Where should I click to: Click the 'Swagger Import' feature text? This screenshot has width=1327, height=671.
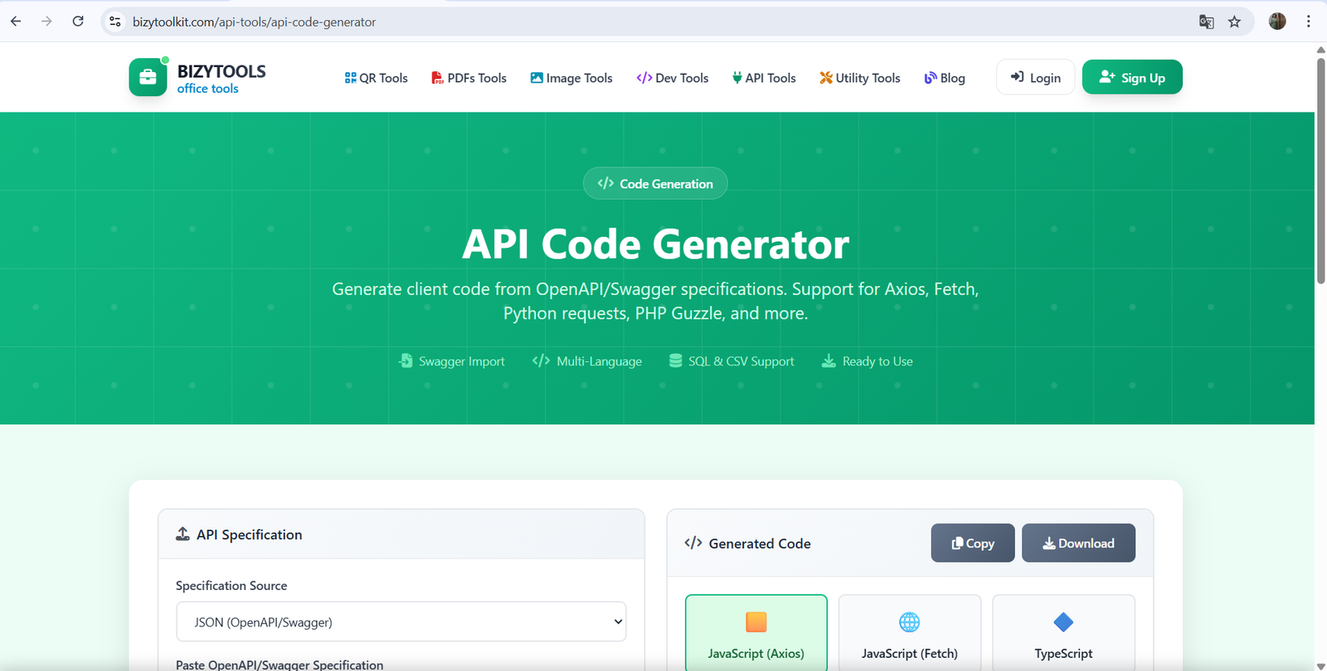click(x=461, y=361)
